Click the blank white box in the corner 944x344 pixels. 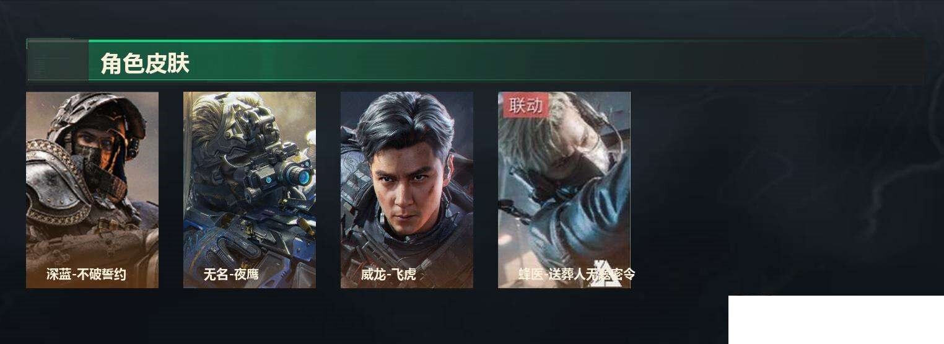click(836, 320)
